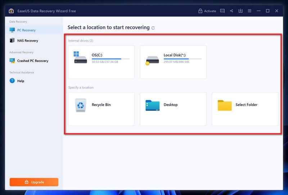Choose Crashed PC Recovery option
The height and width of the screenshot is (195, 288).
click(32, 61)
